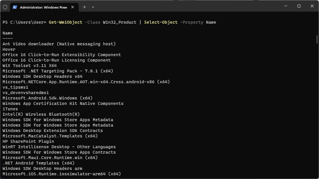
Task: Click the Microsoft.MacCatalyst.Templates (x64) line
Action: pos(50,136)
